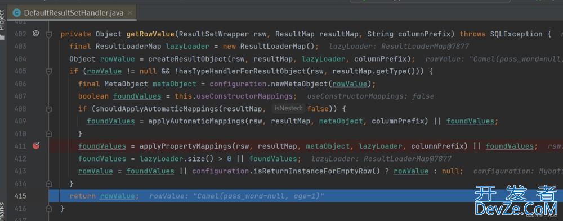Collapse the getRowValue method fold at line 402
This screenshot has width=563, height=221.
[49, 34]
